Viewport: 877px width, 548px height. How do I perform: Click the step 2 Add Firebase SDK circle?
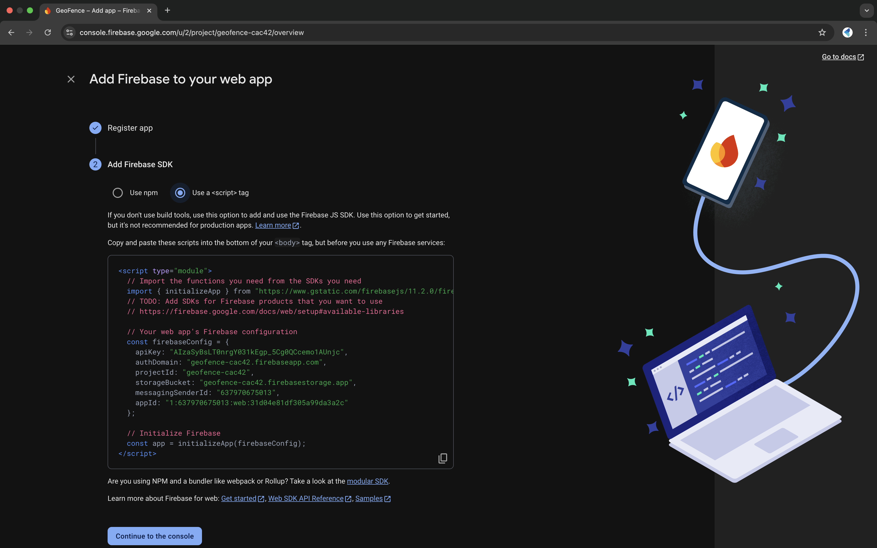pyautogui.click(x=95, y=164)
